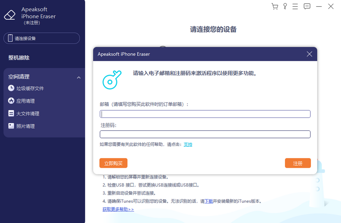Click the key register icon in title bar
Image resolution: width=341 pixels, height=223 pixels.
[x=285, y=6]
